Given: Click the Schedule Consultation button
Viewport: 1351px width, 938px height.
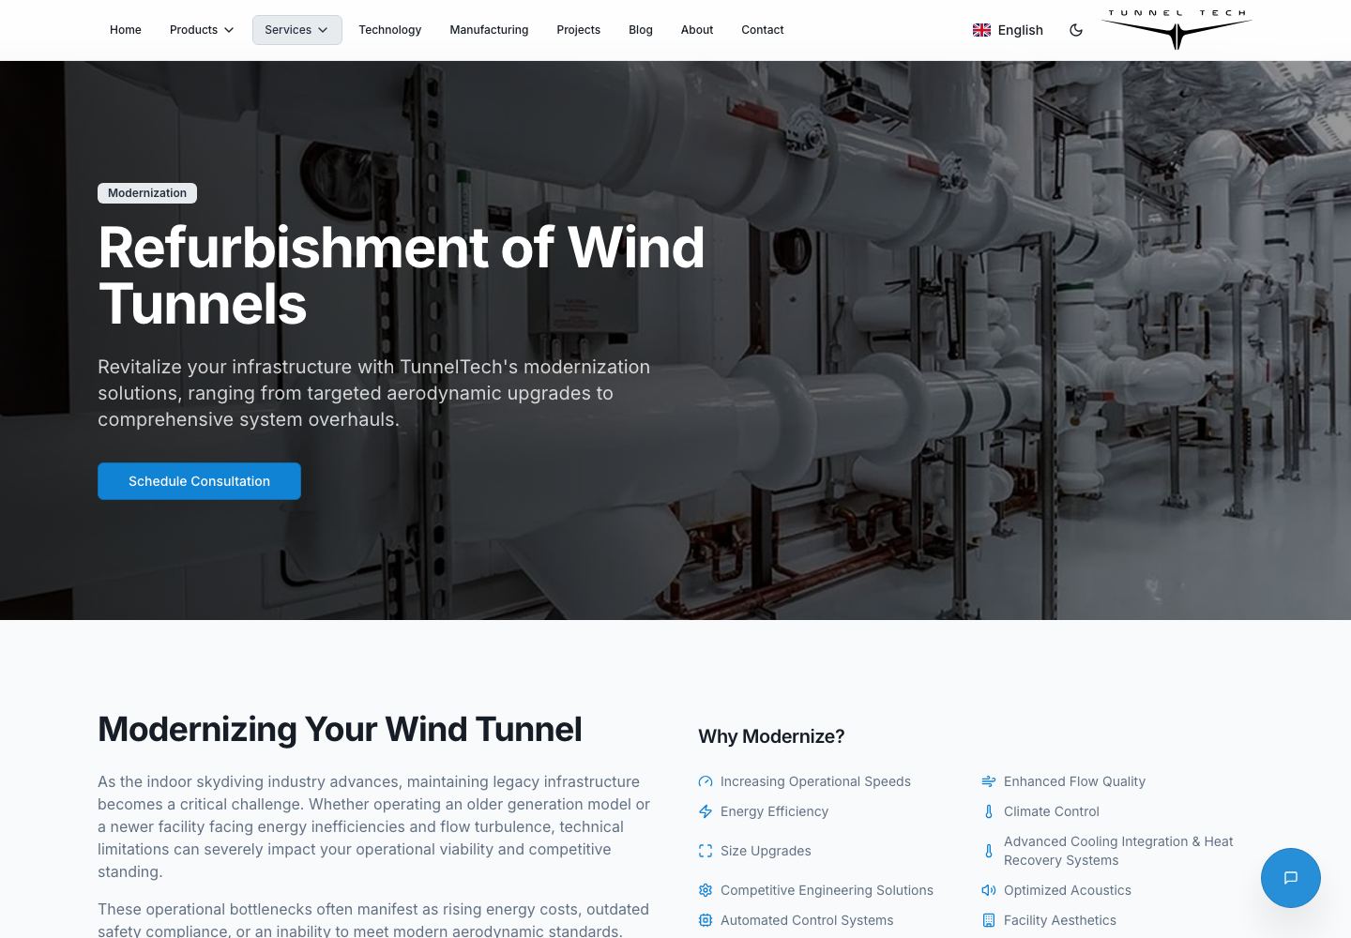Looking at the screenshot, I should [x=199, y=481].
